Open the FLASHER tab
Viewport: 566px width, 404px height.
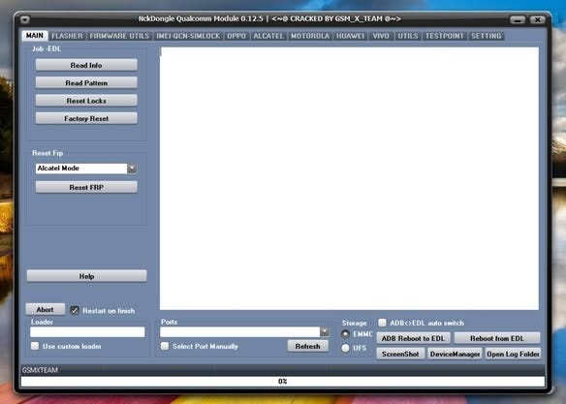coord(67,36)
